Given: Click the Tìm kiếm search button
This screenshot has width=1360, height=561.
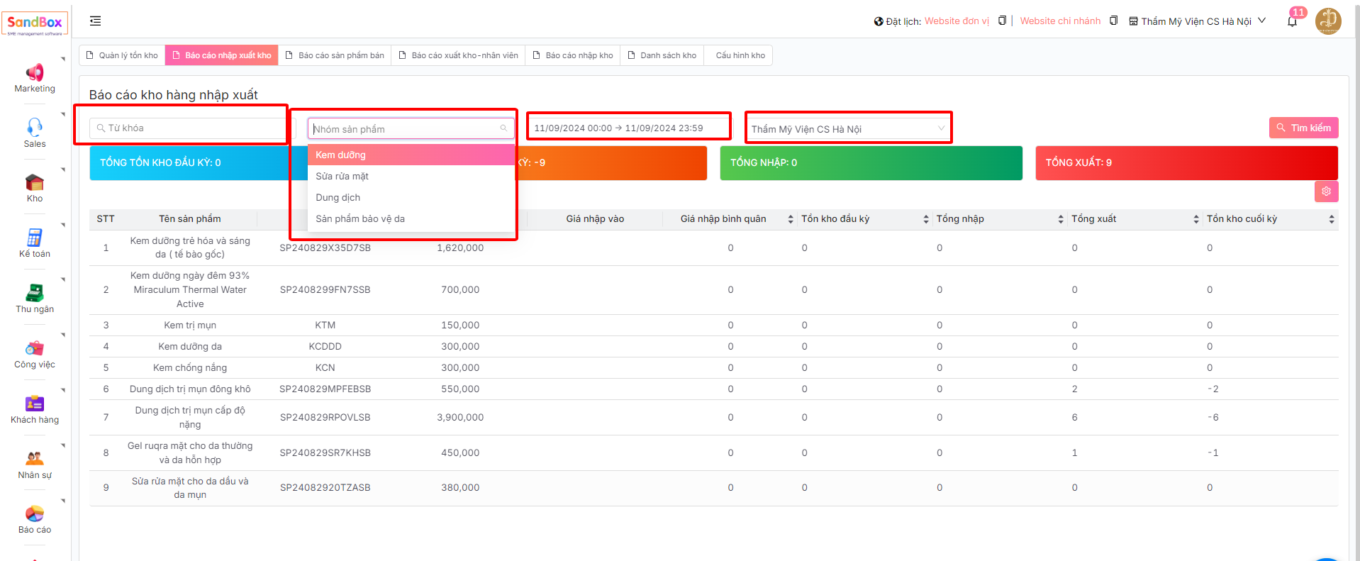Looking at the screenshot, I should tap(1303, 128).
